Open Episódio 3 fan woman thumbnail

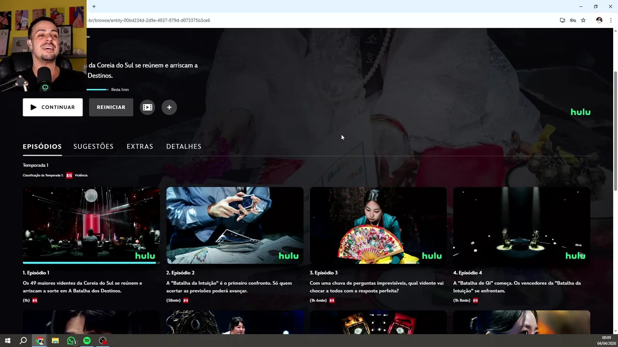378,225
